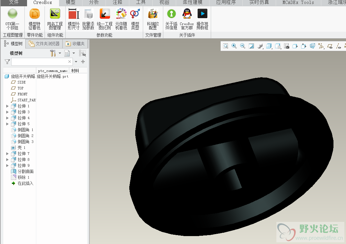Click the Zoom Out magnifier icon
Image resolution: width=346 pixels, height=244 pixels.
click(243, 46)
